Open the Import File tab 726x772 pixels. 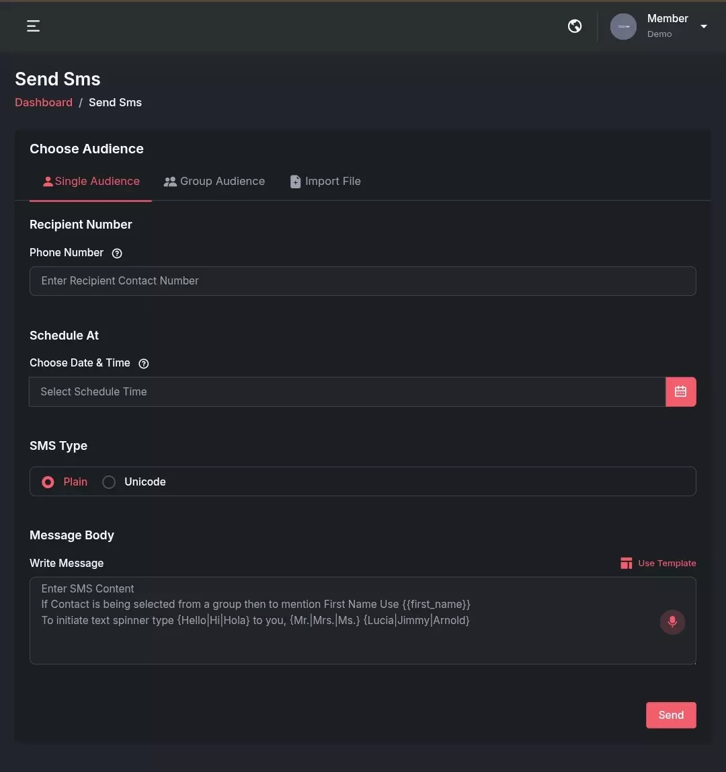tap(325, 182)
